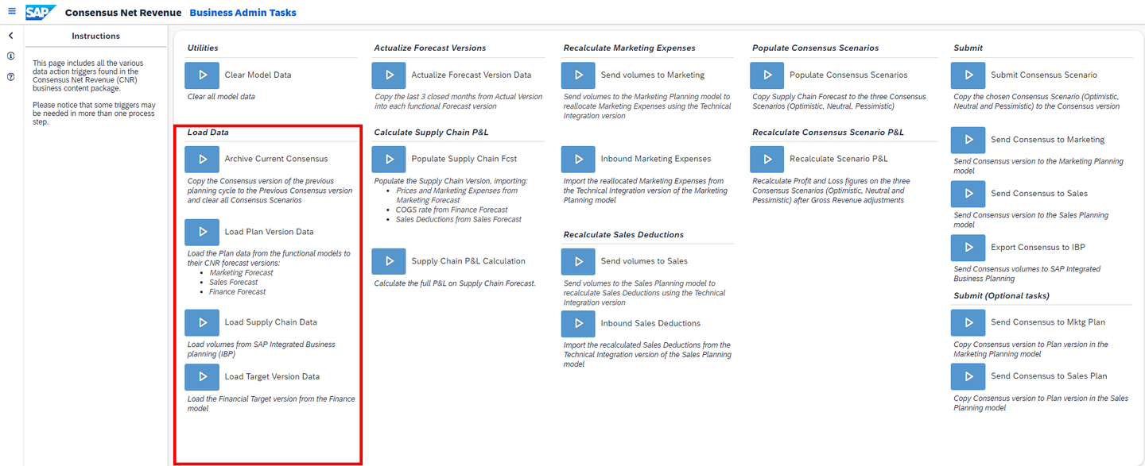Run the Populate Supply Chain Fcst play button
Viewport: 1145px width, 466px height.
pyautogui.click(x=389, y=159)
